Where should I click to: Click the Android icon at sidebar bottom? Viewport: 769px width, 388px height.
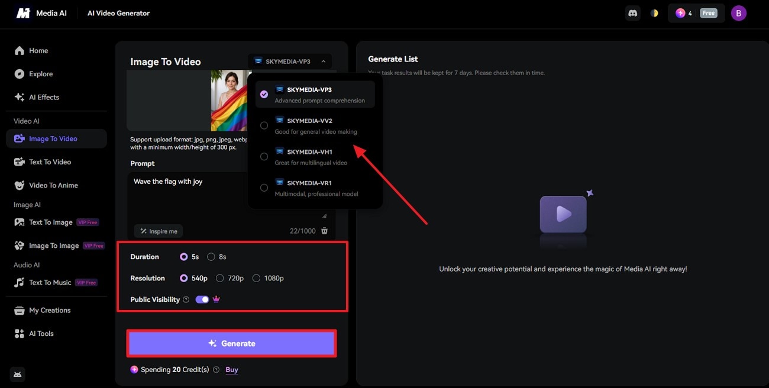click(x=18, y=374)
